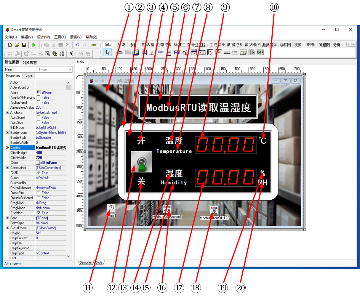Viewport: 360px width, 298px height.
Task: Click the clBtnFace color swatch
Action: tap(38, 163)
